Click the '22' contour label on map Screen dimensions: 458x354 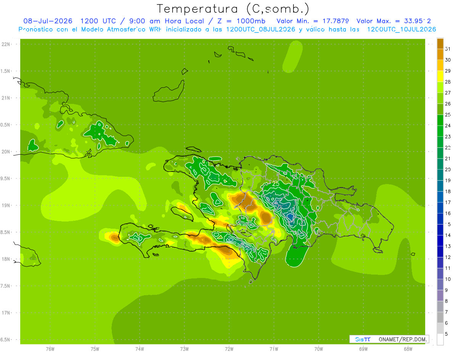[x=250, y=251]
